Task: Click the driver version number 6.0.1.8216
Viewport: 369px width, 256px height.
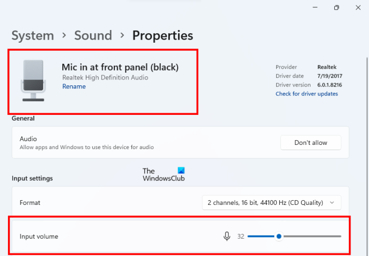Action: pos(331,85)
